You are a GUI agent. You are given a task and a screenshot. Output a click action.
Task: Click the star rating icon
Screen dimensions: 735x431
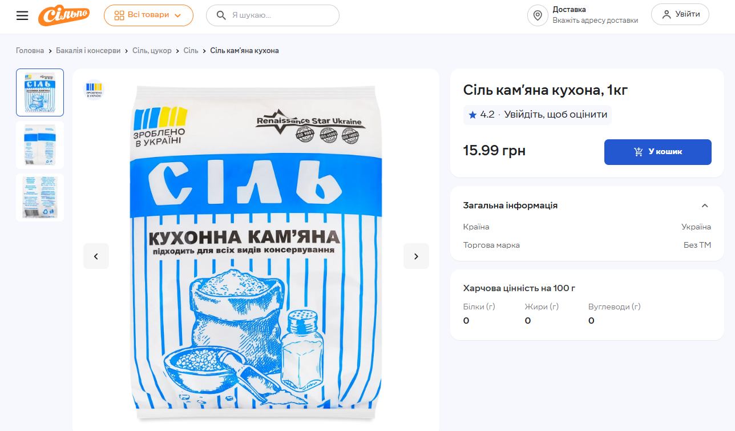point(472,115)
